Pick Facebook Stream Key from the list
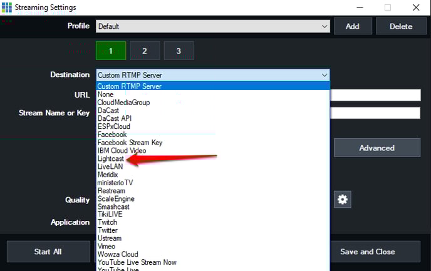 point(130,143)
